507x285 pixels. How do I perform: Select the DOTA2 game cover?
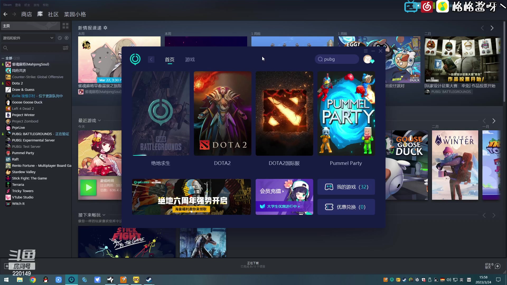coord(222,113)
